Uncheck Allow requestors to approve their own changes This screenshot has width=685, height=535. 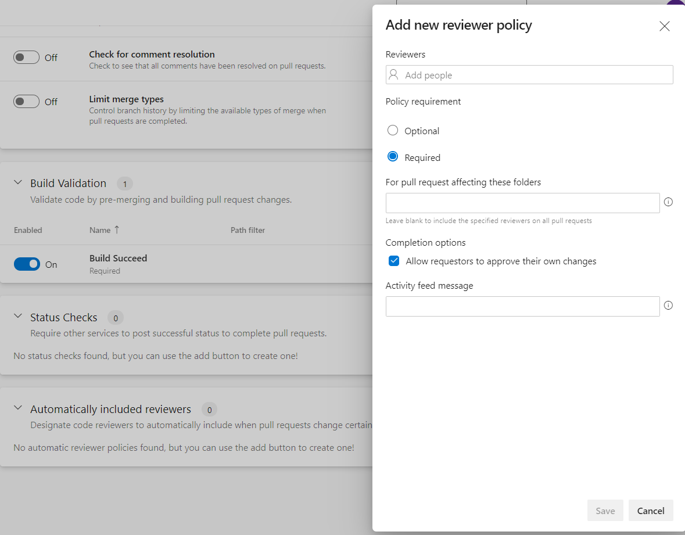[393, 261]
